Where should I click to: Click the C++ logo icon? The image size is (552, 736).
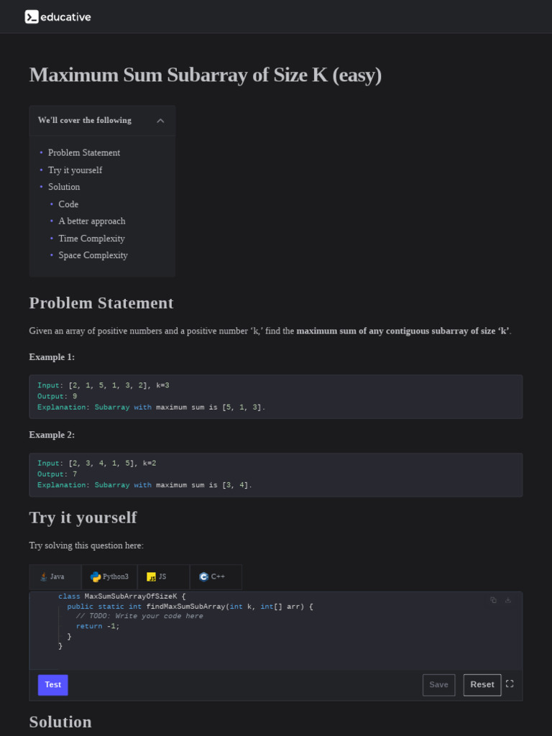point(203,576)
